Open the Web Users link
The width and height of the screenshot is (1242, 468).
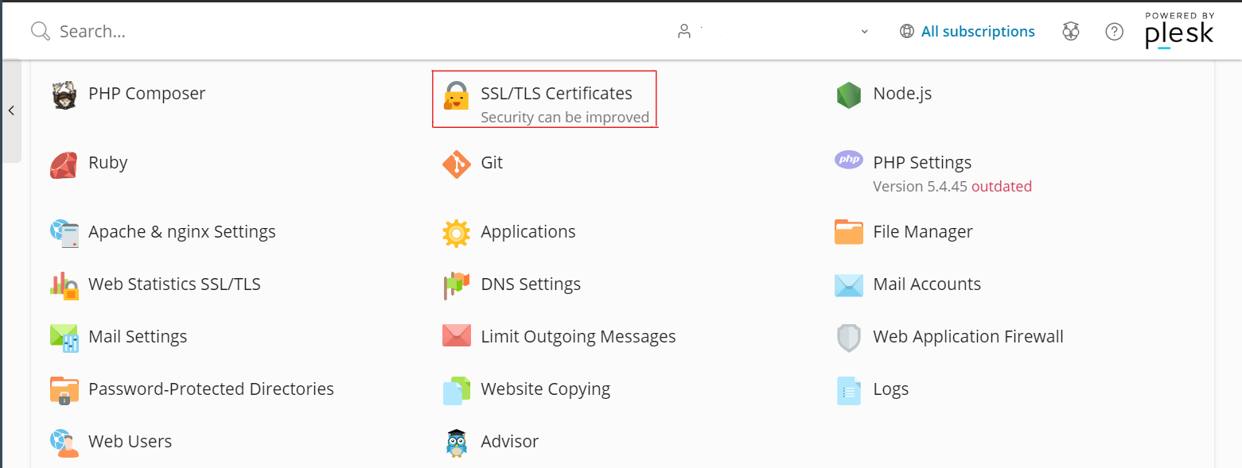pos(130,442)
